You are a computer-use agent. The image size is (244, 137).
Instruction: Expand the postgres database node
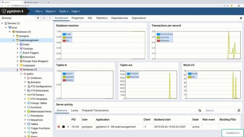coord(14,36)
